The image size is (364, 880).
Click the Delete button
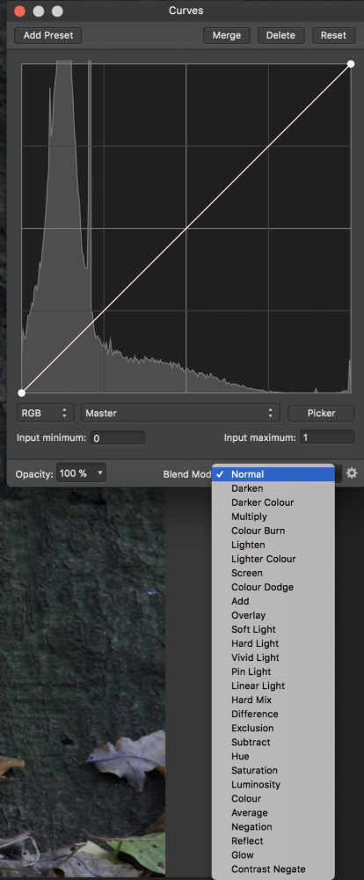280,35
